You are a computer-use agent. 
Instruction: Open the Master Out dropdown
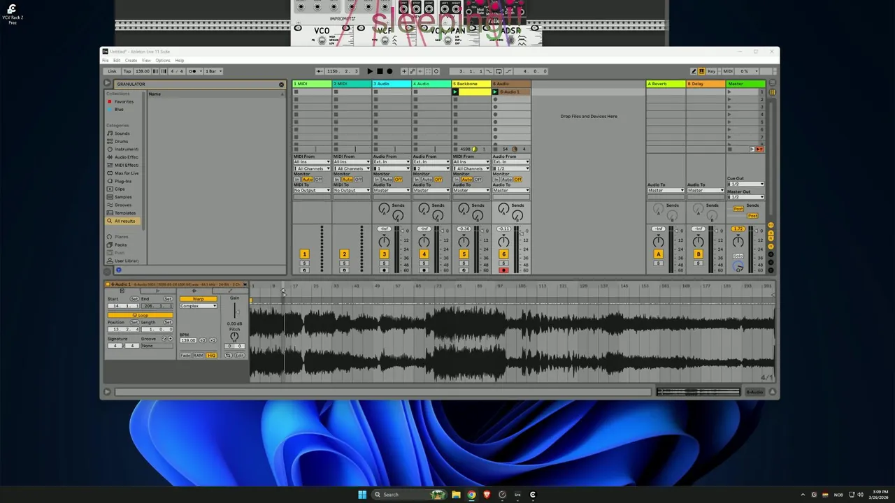(x=745, y=197)
